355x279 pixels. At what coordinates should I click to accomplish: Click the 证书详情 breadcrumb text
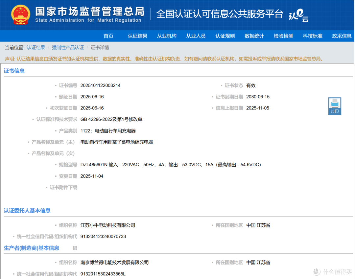[x=100, y=48]
